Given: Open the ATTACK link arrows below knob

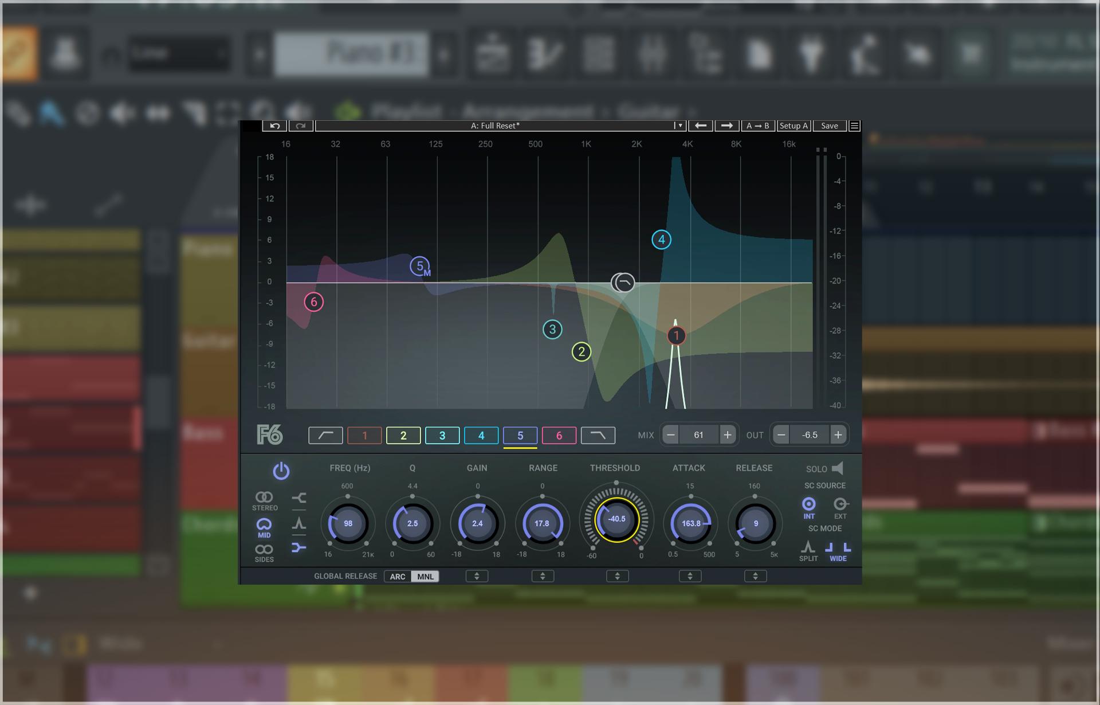Looking at the screenshot, I should pyautogui.click(x=690, y=576).
